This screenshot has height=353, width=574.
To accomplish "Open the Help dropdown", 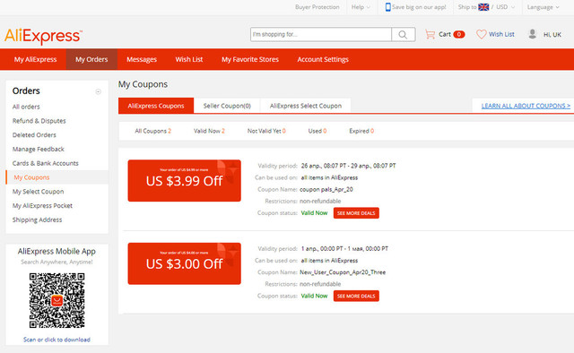I will (x=361, y=7).
